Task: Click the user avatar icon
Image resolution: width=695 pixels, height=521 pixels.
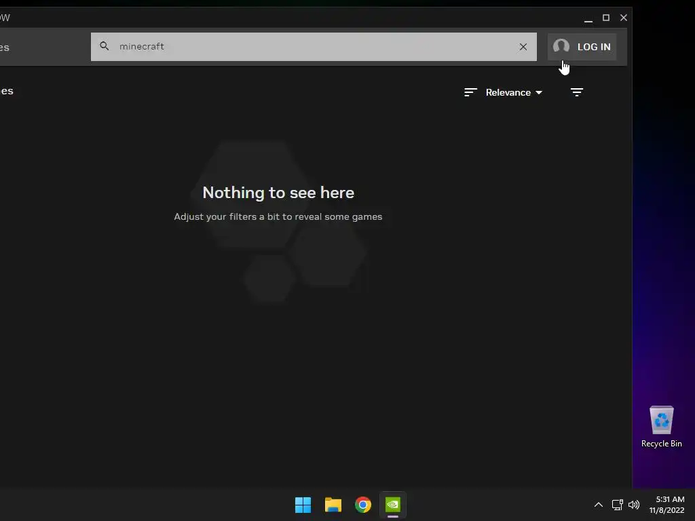Action: 561,47
